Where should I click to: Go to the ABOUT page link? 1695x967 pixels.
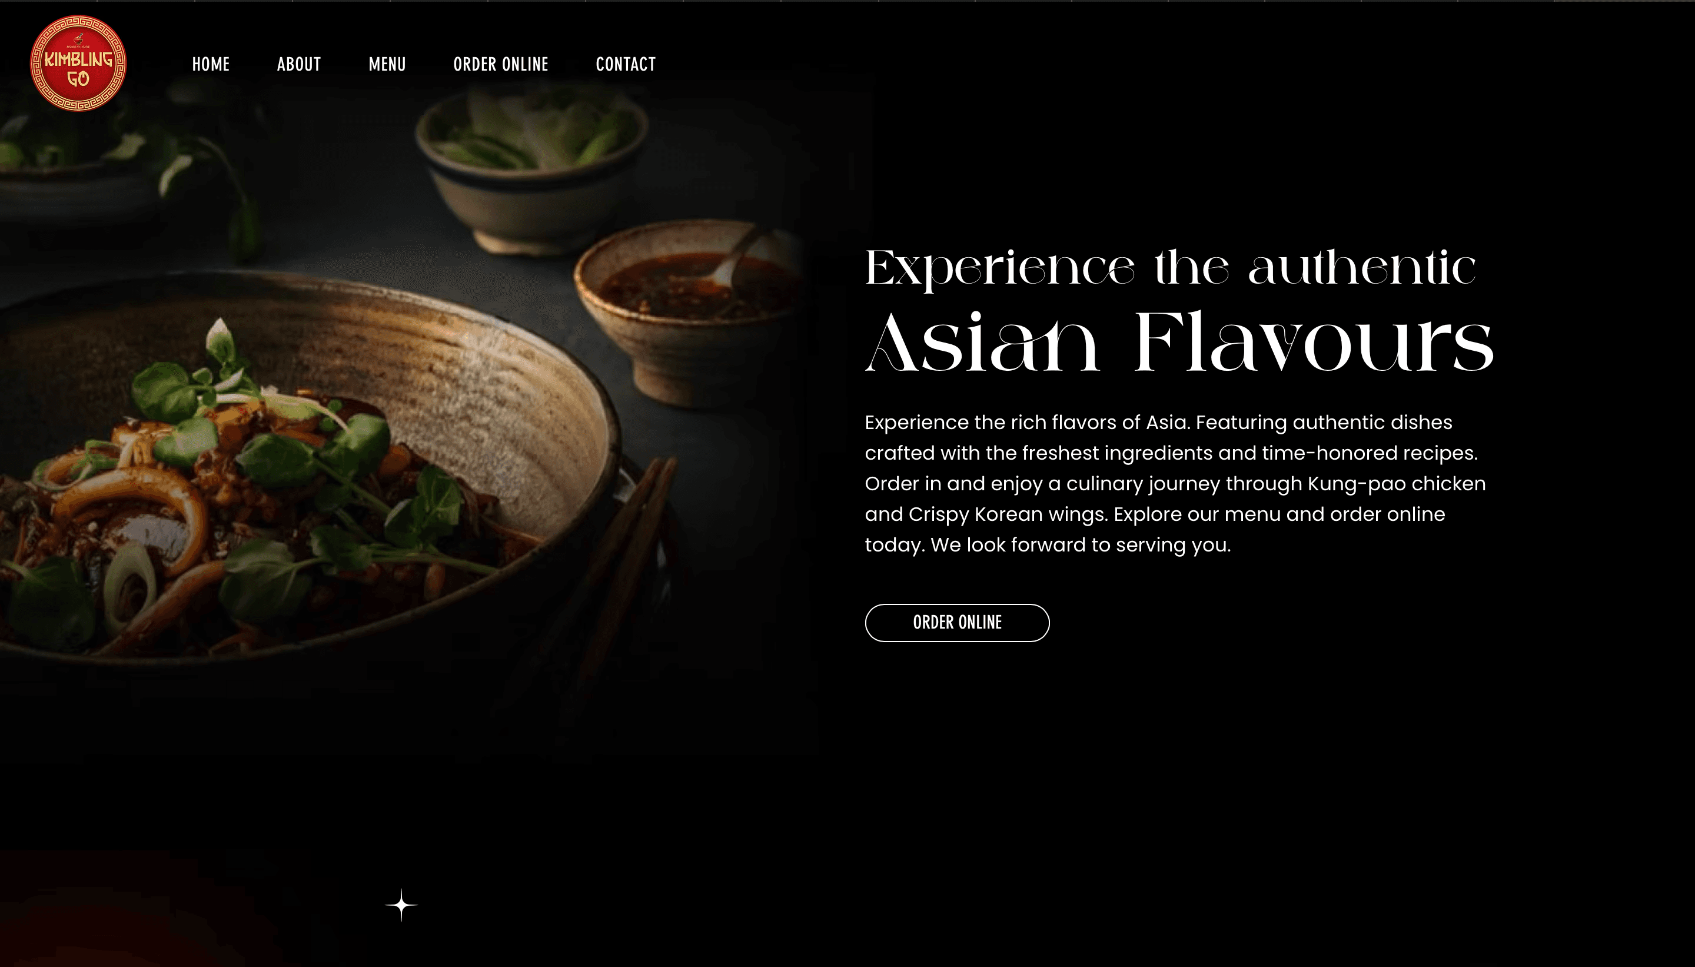[x=299, y=64]
